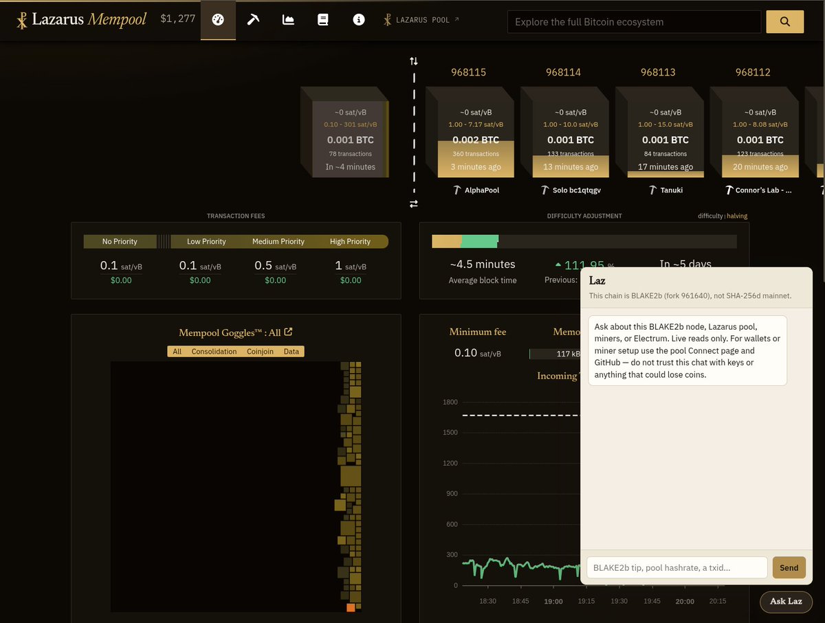
Task: Click block height 968113 link
Action: (x=658, y=72)
